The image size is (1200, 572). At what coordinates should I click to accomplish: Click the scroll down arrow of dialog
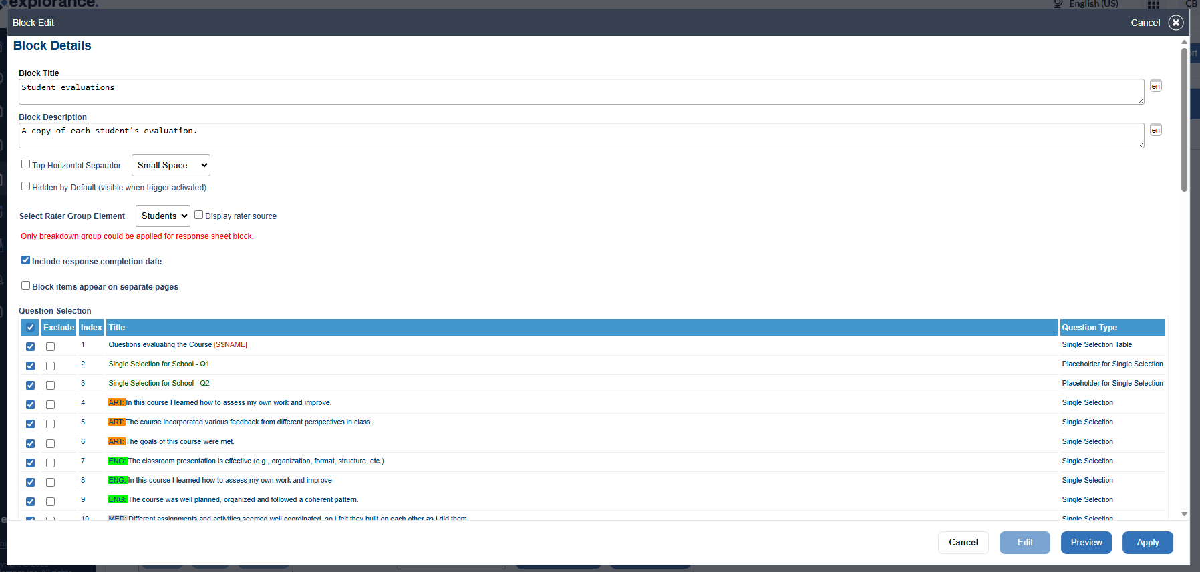1184,514
